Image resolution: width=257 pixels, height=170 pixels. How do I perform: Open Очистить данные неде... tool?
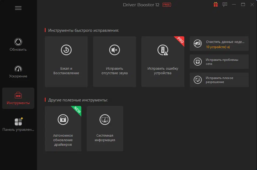[219, 44]
